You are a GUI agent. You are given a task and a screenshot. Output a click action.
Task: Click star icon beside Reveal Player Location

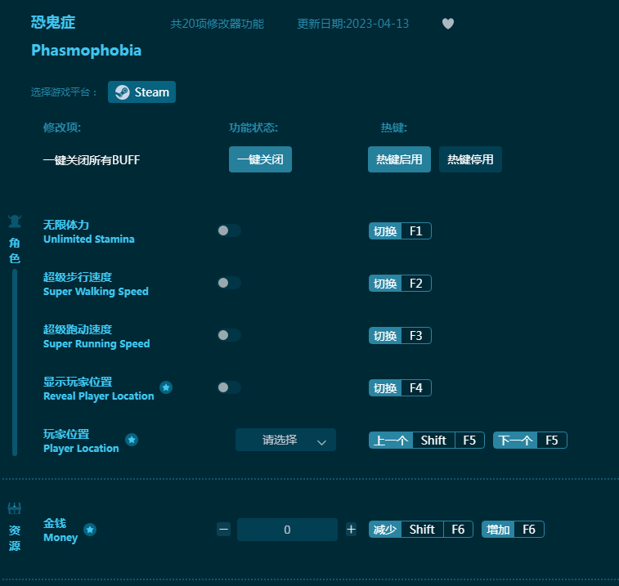[x=166, y=387]
